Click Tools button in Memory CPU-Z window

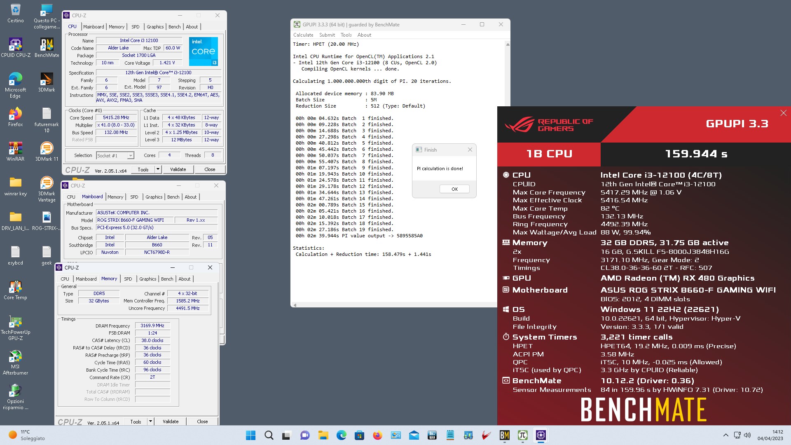point(136,422)
